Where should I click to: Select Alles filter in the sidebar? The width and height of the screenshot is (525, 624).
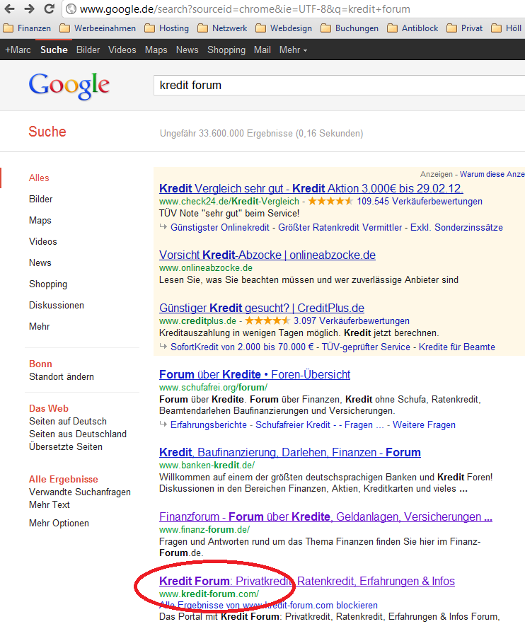click(x=39, y=178)
